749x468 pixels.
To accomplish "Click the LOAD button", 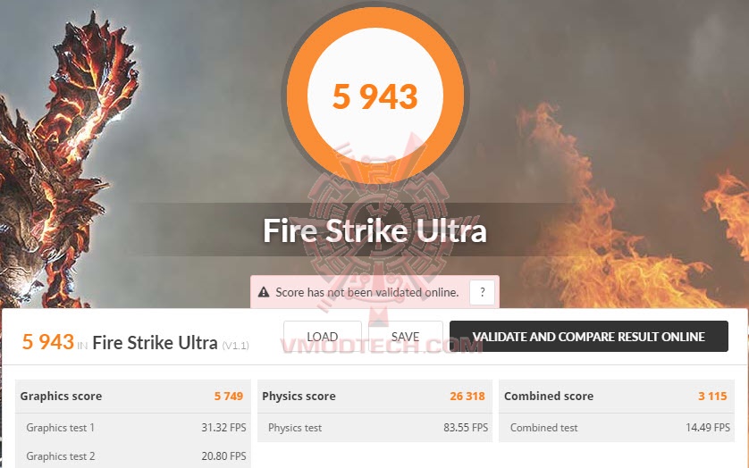I will [323, 336].
